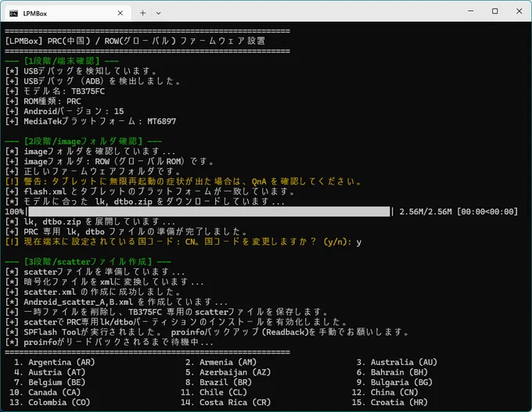Minimize the terminal window

point(471,11)
